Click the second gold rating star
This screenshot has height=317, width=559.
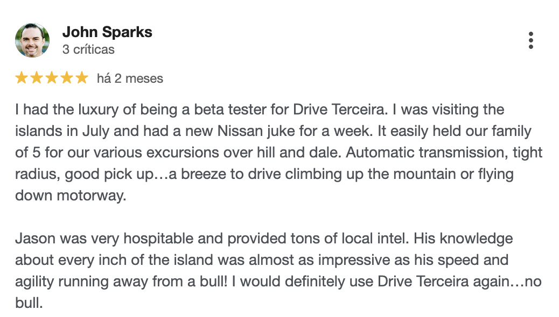37,78
